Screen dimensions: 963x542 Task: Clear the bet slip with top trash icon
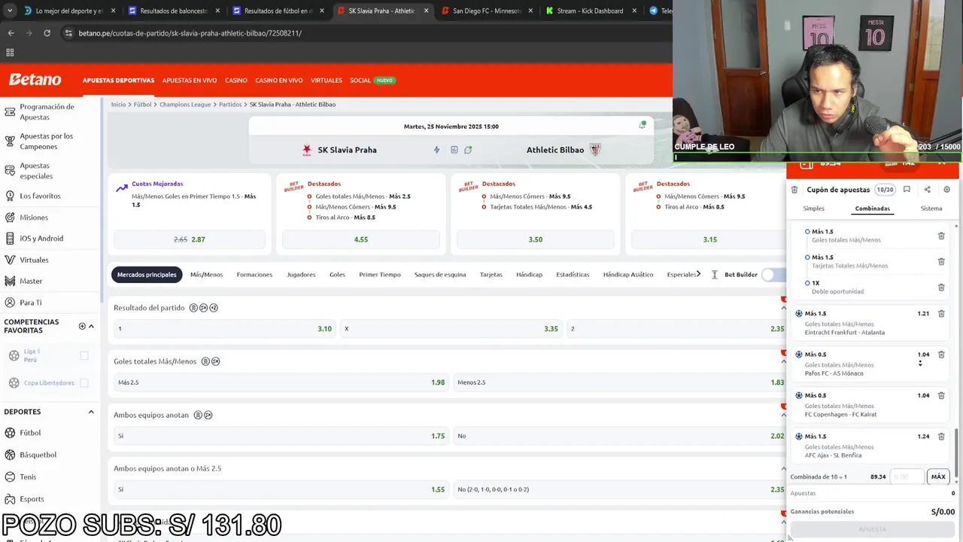(x=794, y=190)
